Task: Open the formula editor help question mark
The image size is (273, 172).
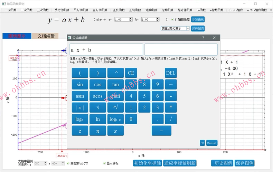Action: [x=203, y=38]
